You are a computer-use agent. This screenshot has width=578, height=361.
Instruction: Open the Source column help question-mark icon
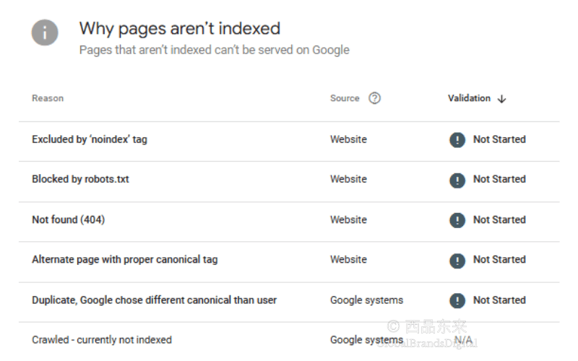tap(374, 98)
